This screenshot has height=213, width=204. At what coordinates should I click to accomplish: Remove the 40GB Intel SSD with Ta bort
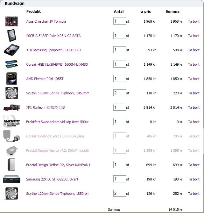click(x=193, y=36)
